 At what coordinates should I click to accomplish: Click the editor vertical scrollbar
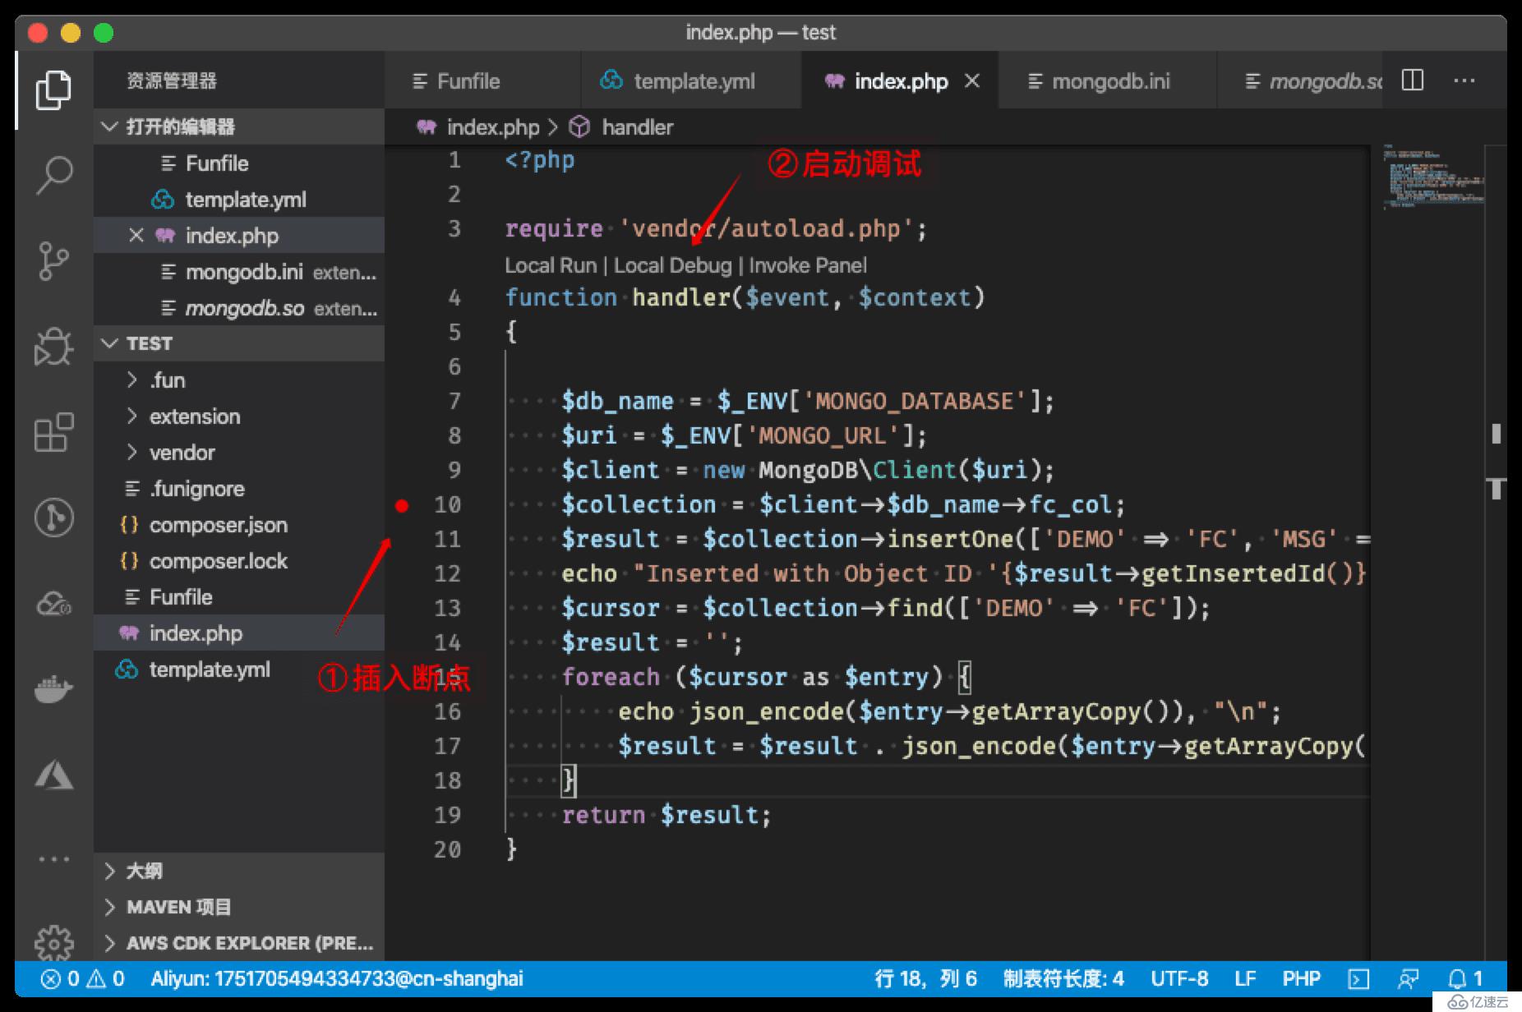pyautogui.click(x=1497, y=552)
